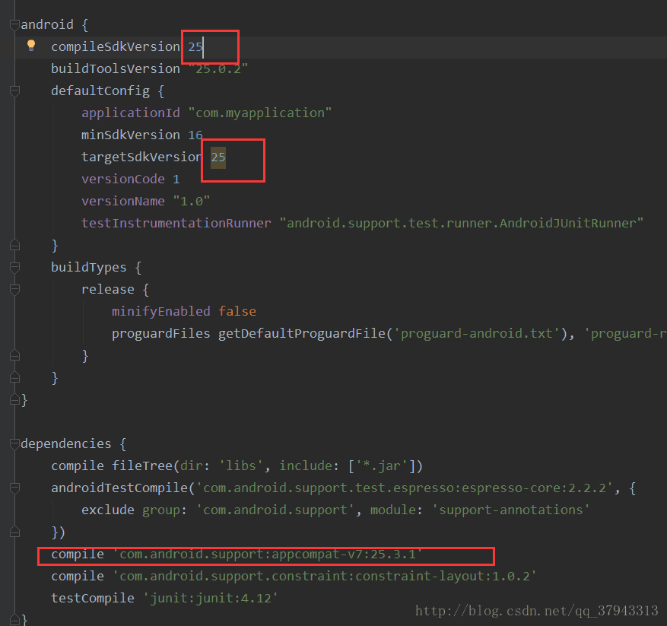
Task: Collapse the buildTypes block fold marker
Action: pyautogui.click(x=14, y=267)
